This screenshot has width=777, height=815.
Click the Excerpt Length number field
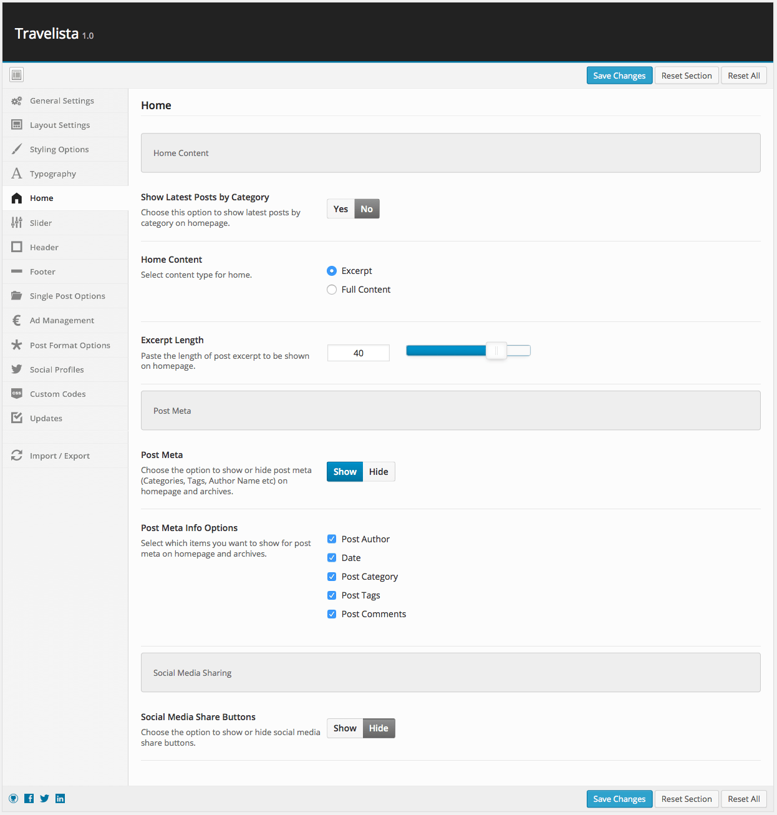pyautogui.click(x=359, y=353)
